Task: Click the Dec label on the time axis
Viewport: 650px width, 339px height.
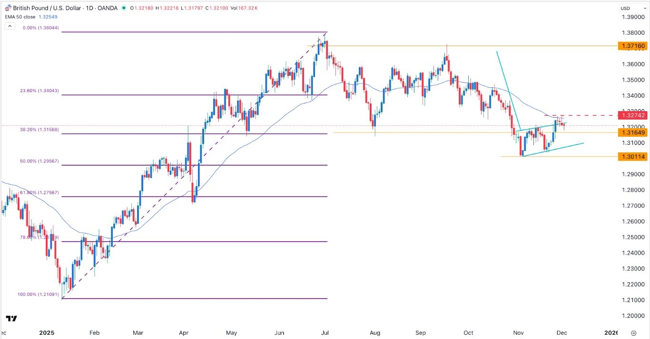Action: click(562, 333)
